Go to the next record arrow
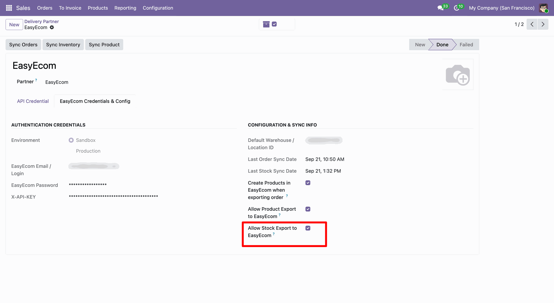Image resolution: width=554 pixels, height=303 pixels. click(x=543, y=24)
